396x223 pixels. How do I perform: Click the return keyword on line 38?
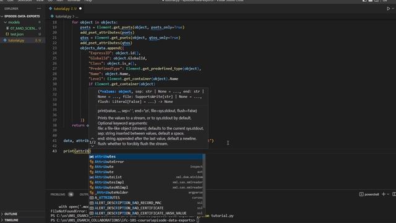coord(78,125)
